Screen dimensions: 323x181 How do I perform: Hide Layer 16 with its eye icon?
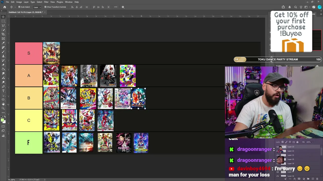tap(278, 176)
